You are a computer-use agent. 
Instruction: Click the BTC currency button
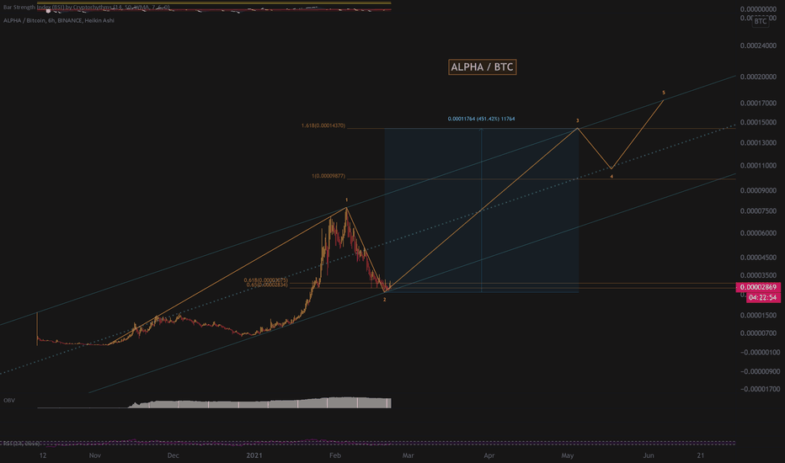(x=760, y=21)
